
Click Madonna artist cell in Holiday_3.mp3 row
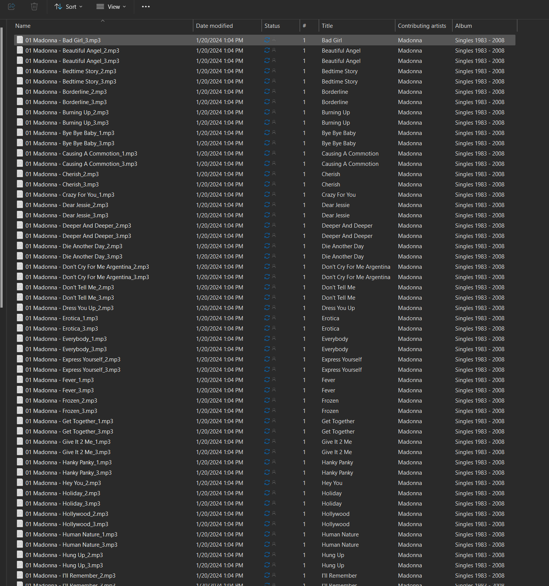(410, 503)
